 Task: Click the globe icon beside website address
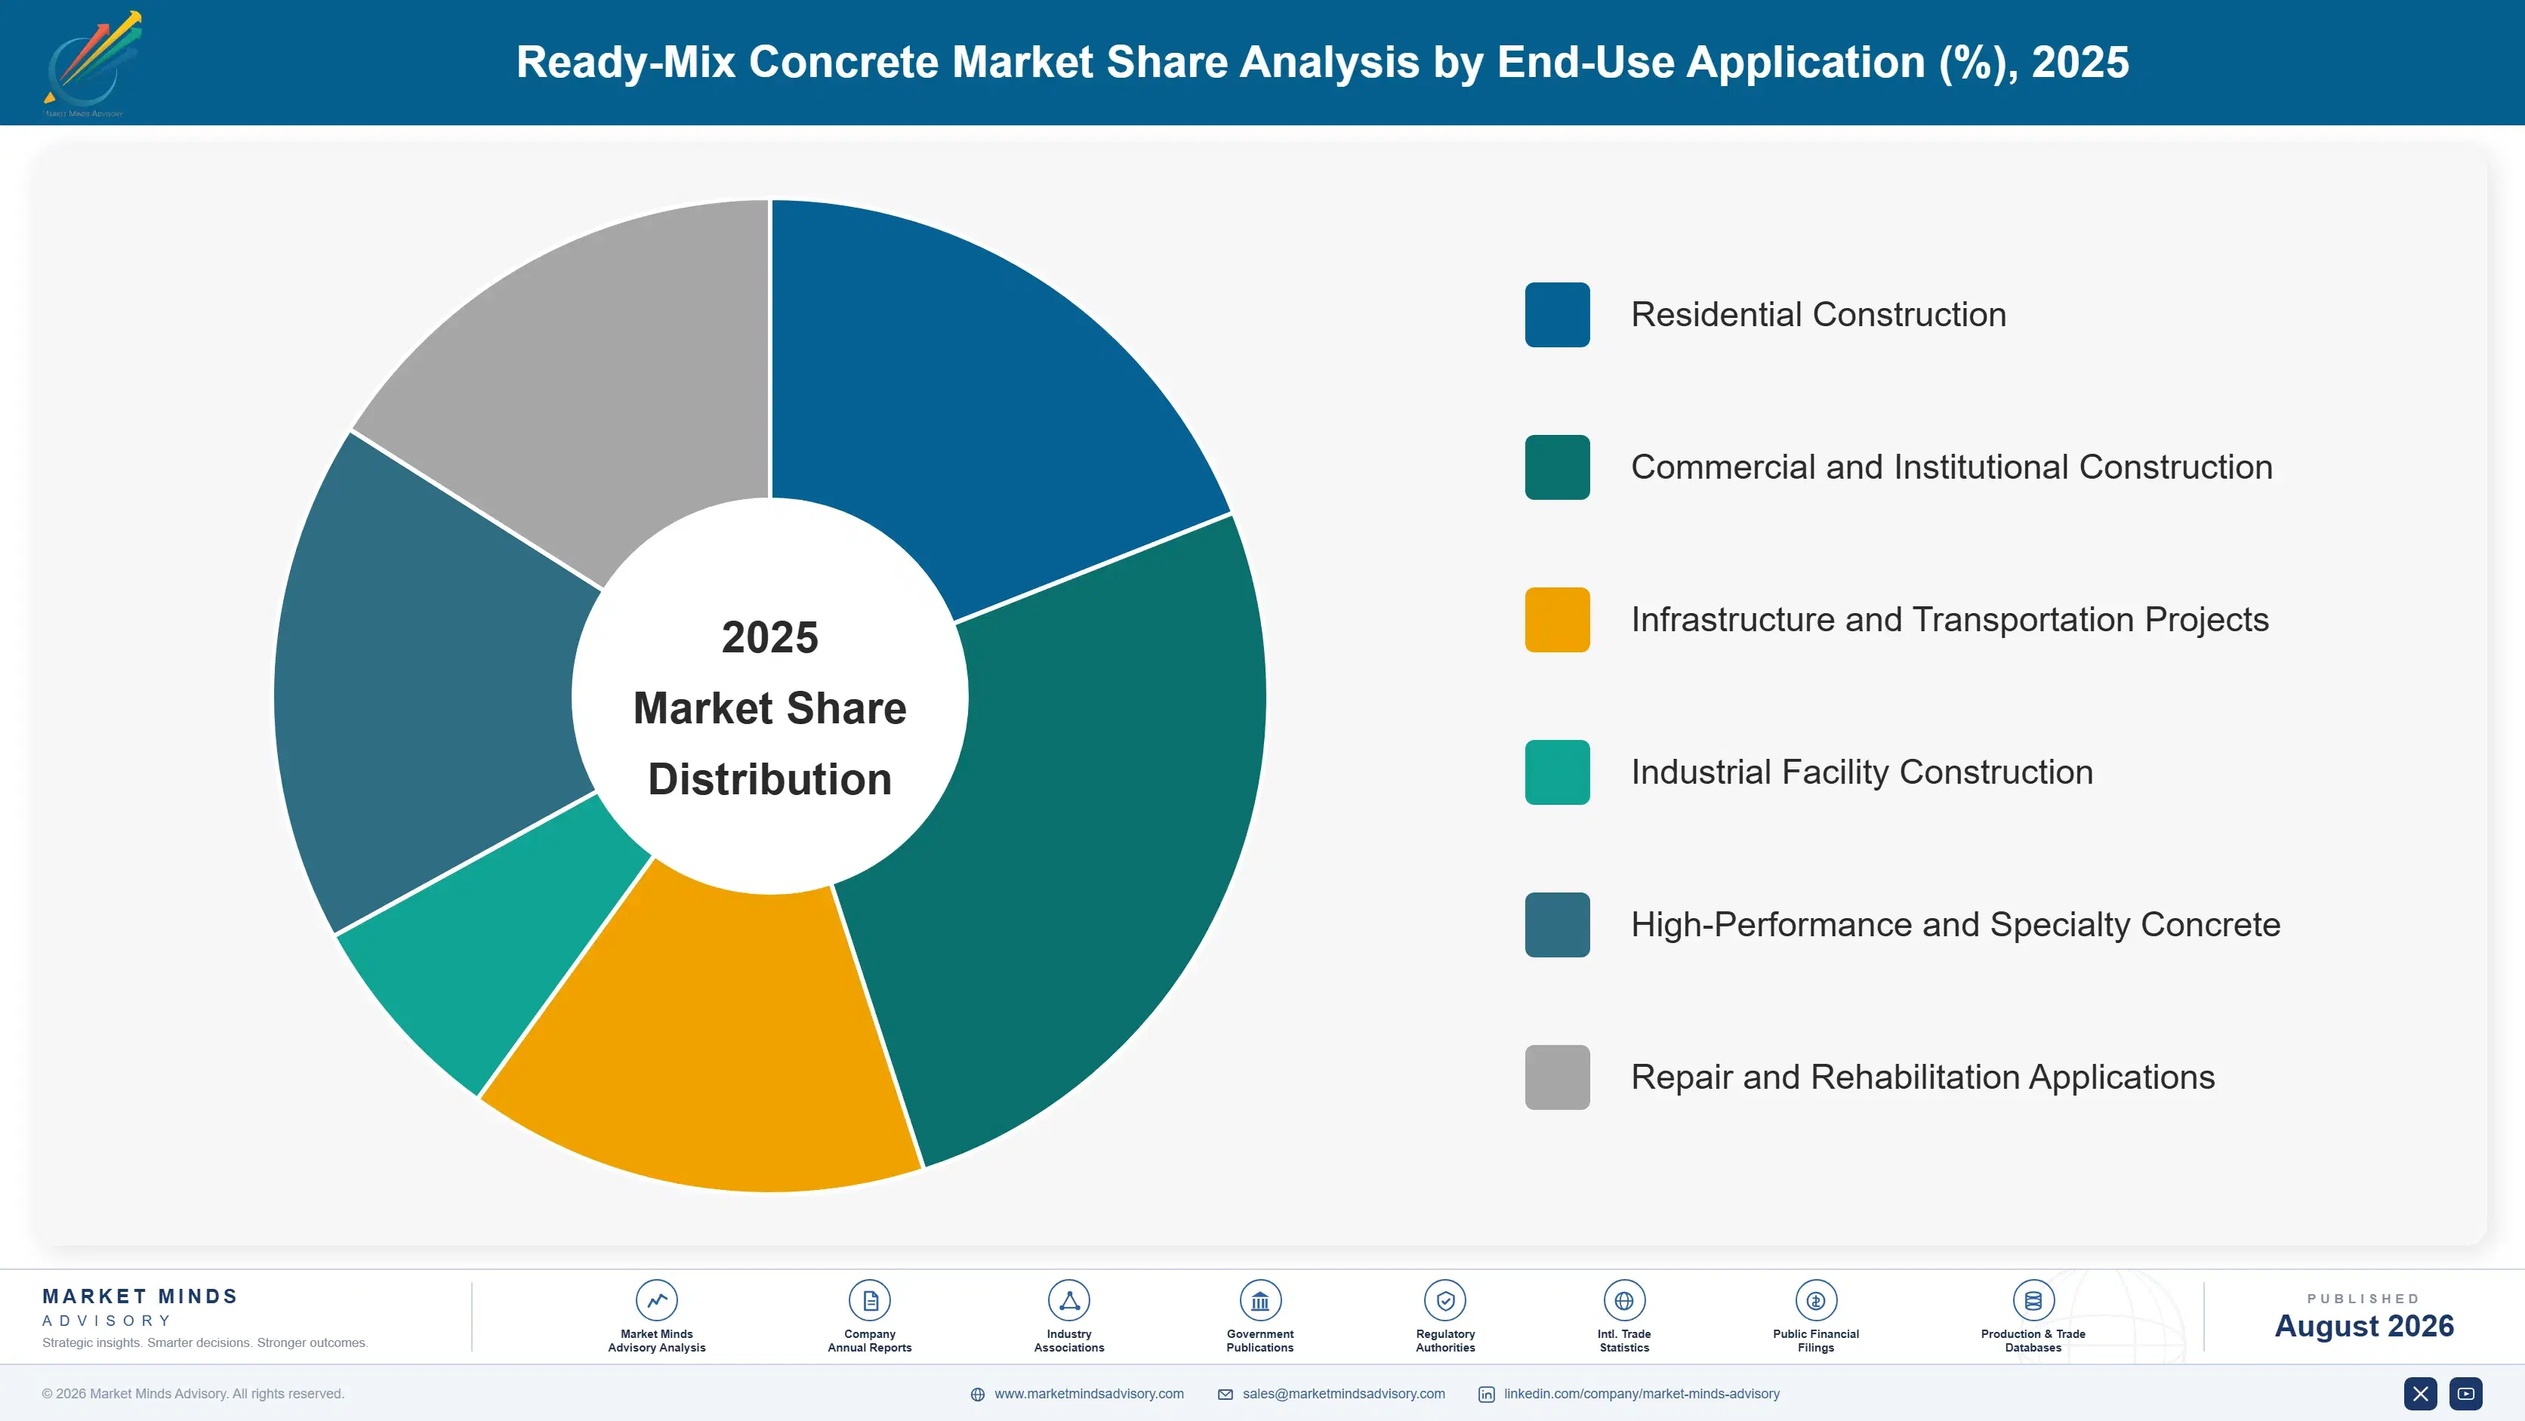point(977,1395)
